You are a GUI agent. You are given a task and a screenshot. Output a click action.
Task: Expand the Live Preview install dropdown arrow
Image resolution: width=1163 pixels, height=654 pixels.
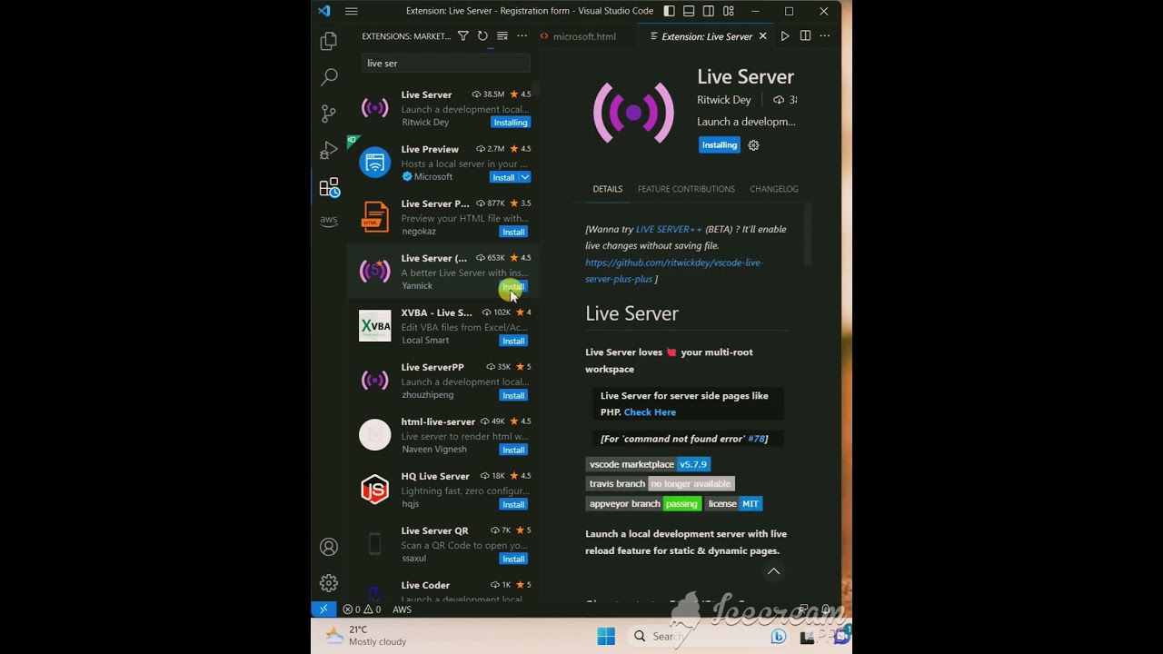[525, 177]
